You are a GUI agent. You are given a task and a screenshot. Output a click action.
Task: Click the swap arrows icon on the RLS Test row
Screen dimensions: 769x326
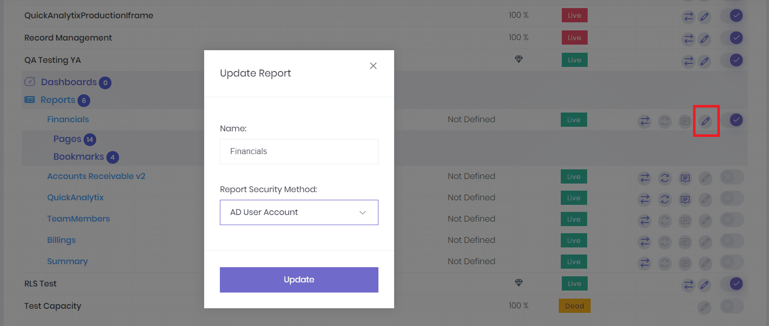pyautogui.click(x=688, y=285)
